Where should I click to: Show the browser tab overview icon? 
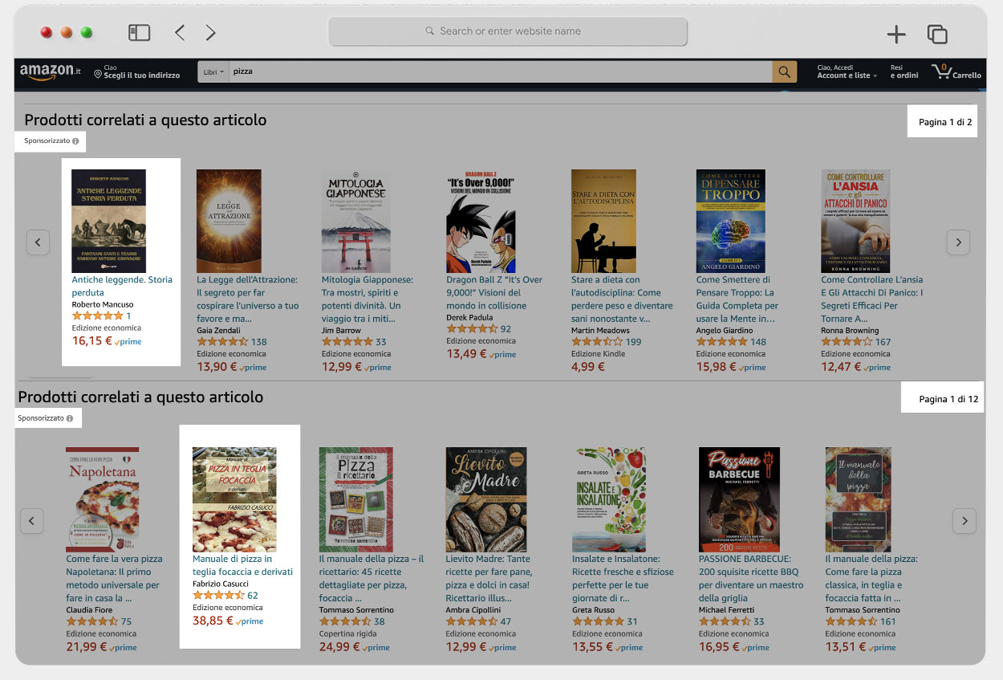tap(937, 34)
